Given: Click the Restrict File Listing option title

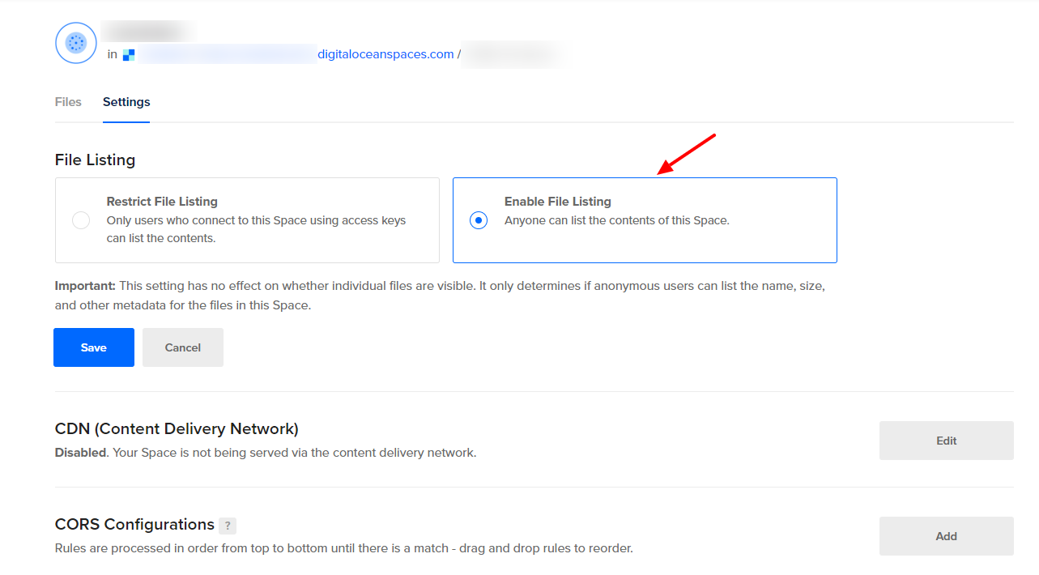Looking at the screenshot, I should (x=162, y=202).
